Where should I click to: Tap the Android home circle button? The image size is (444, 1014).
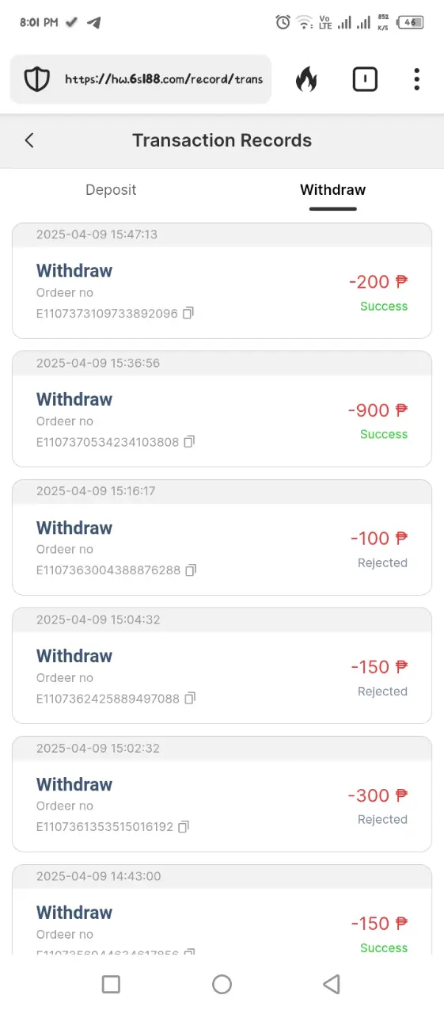[222, 984]
